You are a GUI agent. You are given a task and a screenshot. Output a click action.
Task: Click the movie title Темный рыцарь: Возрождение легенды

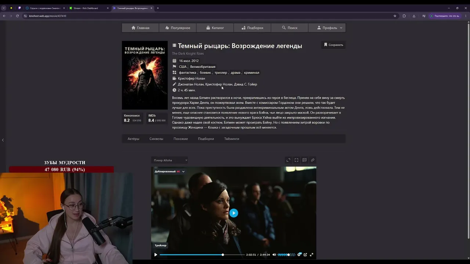click(240, 46)
